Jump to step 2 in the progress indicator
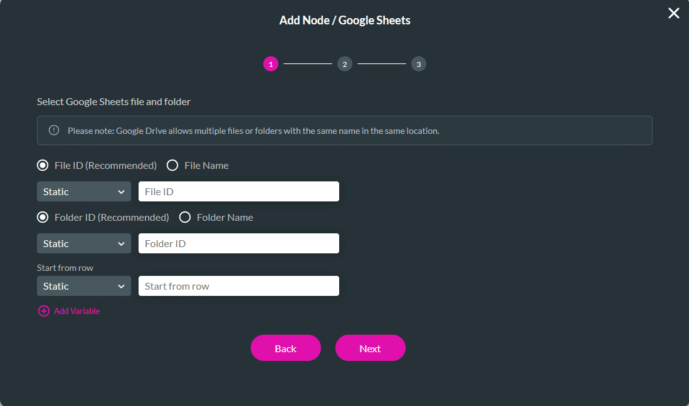Image resolution: width=689 pixels, height=406 pixels. [344, 63]
